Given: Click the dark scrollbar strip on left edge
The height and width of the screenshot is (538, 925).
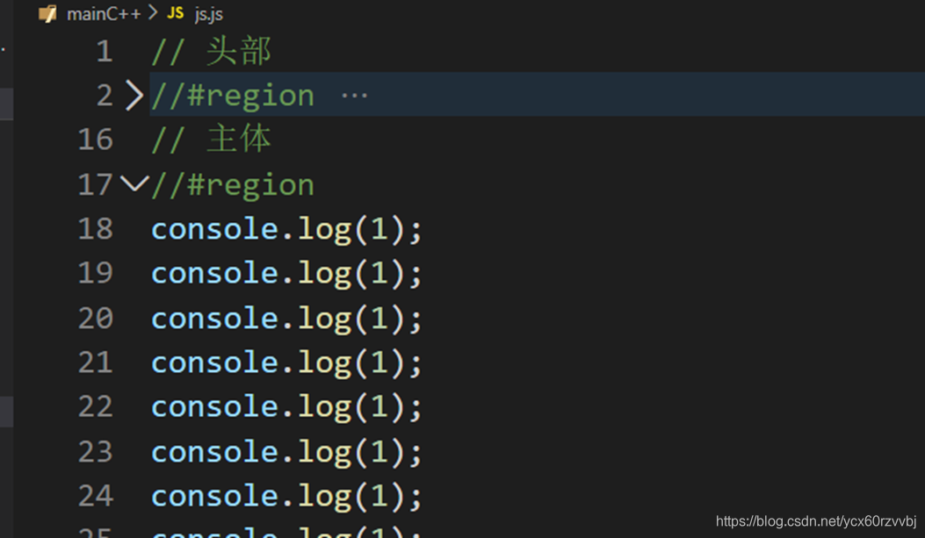Looking at the screenshot, I should [x=5, y=263].
